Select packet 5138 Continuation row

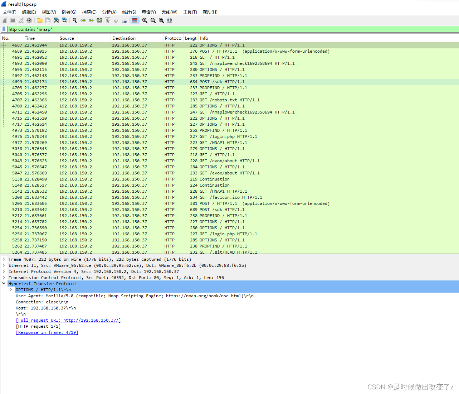coord(229,179)
